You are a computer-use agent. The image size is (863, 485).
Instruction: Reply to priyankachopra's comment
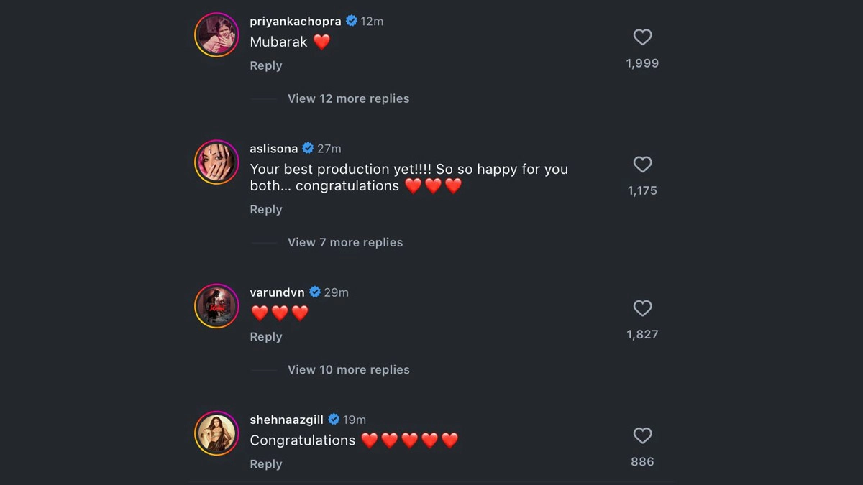pyautogui.click(x=265, y=65)
